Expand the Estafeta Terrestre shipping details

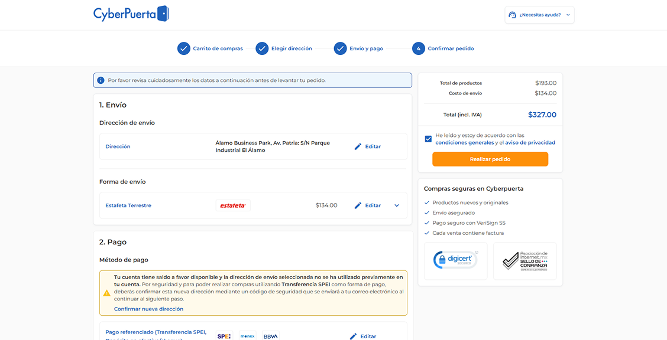coord(396,205)
